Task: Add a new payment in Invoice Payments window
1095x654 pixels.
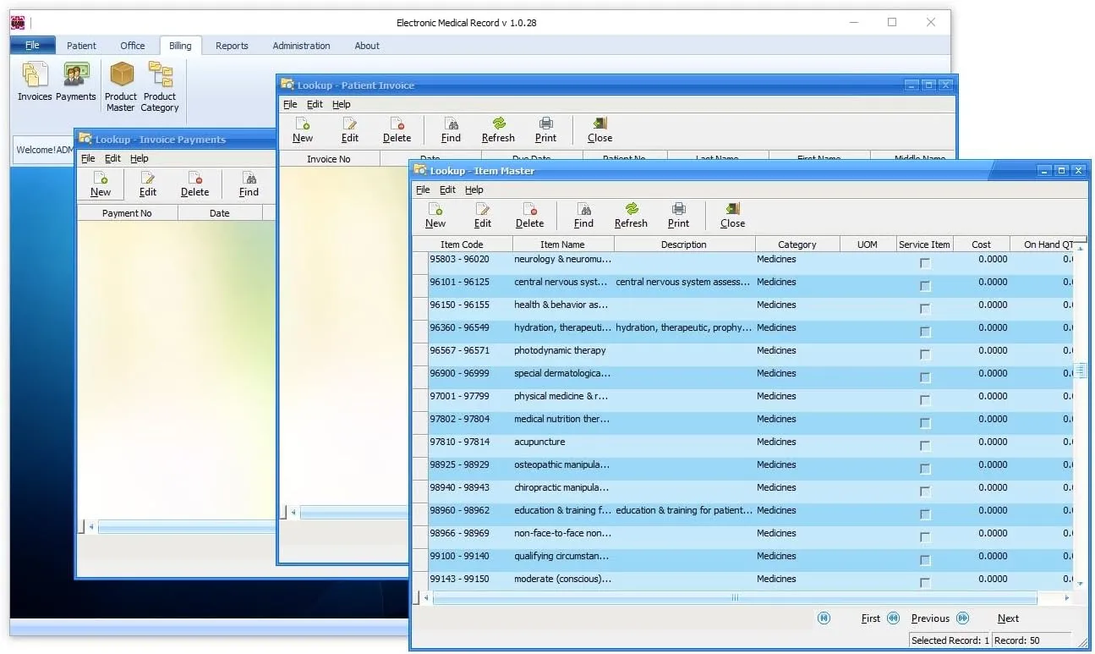Action: pyautogui.click(x=101, y=184)
